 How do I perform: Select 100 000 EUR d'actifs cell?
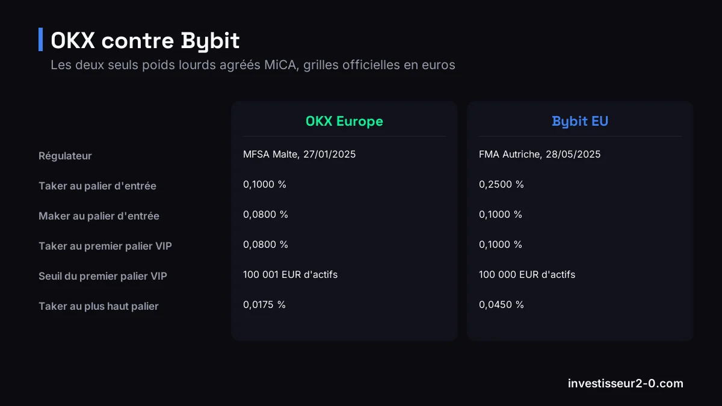[527, 275]
